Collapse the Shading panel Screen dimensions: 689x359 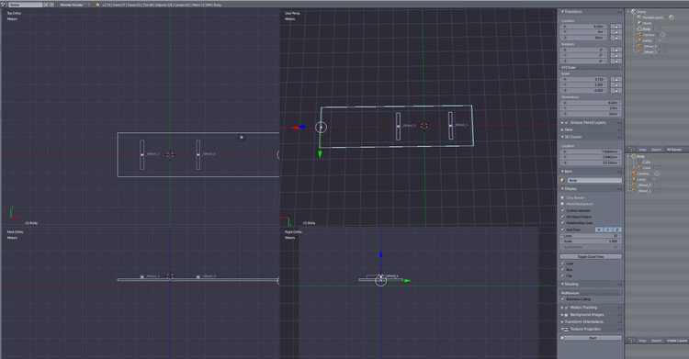point(562,284)
